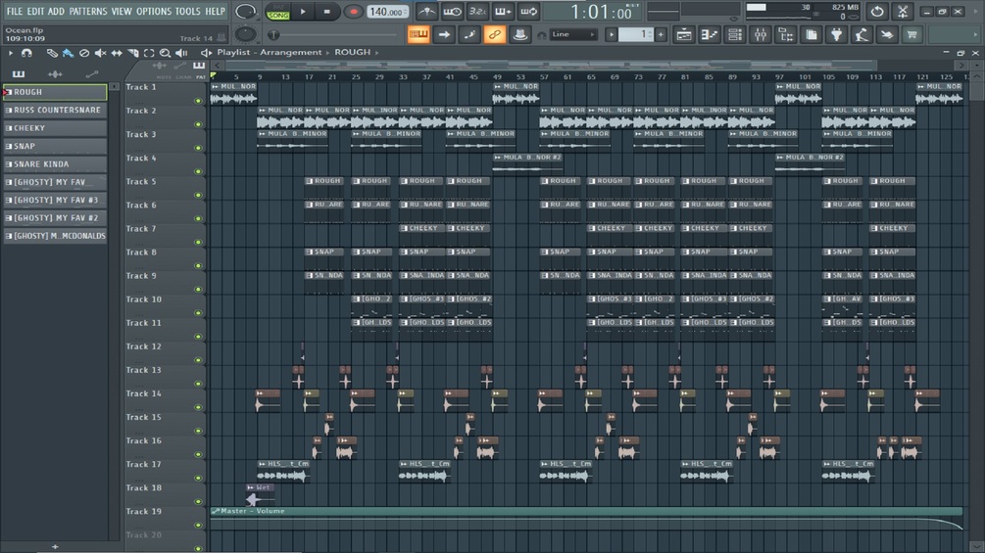This screenshot has height=553, width=985.
Task: Toggle the 3-2-1 recording countdown
Action: 477,12
